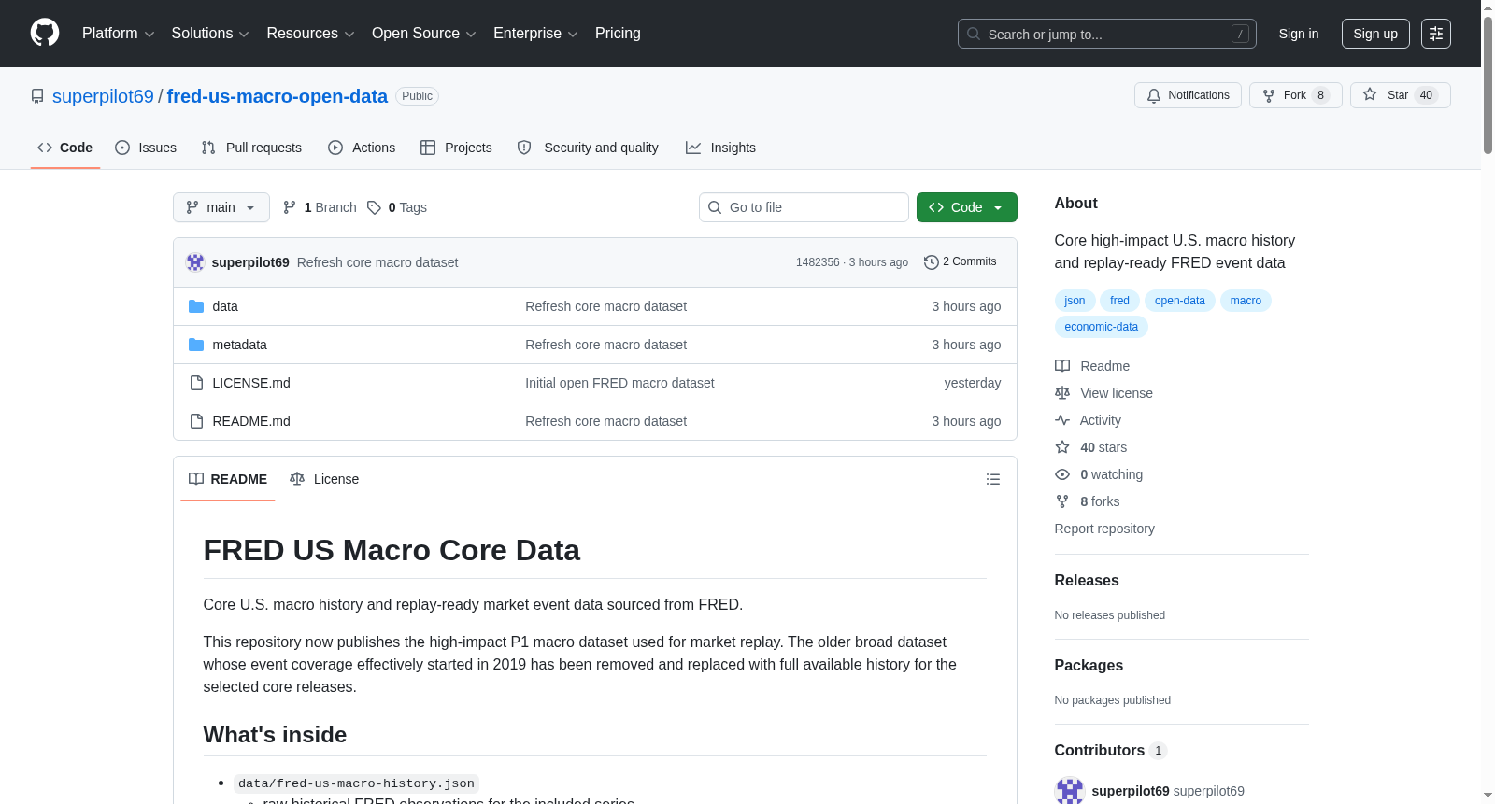1495x804 pixels.
Task: Click the LICENSE.md file icon
Action: [196, 383]
